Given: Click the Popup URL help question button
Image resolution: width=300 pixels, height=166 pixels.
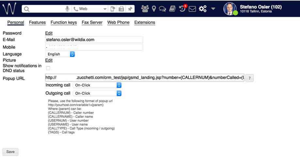Looking at the screenshot, I should 249,78.
